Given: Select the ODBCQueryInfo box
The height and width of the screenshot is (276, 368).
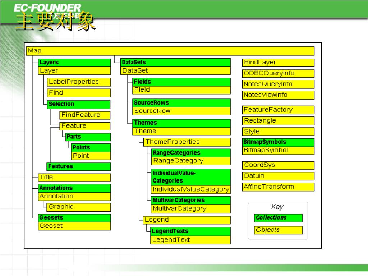Looking at the screenshot, I should click(278, 73).
